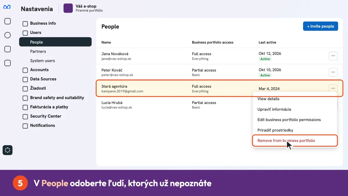The width and height of the screenshot is (348, 196).
Task: Open Fakturácia a platby settings
Action: click(49, 107)
